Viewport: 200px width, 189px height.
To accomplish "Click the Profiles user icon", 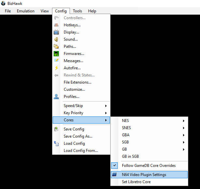I will [x=57, y=97].
